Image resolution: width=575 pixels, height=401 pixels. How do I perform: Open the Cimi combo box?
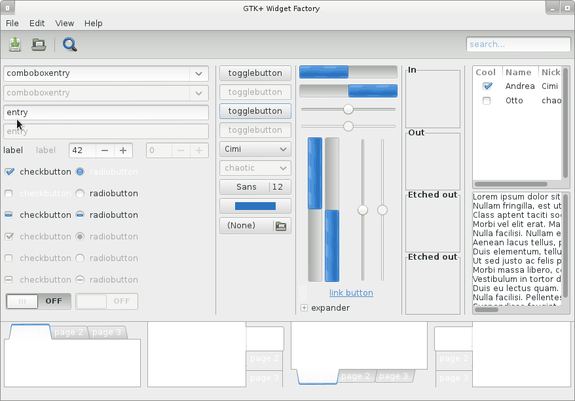(x=255, y=149)
